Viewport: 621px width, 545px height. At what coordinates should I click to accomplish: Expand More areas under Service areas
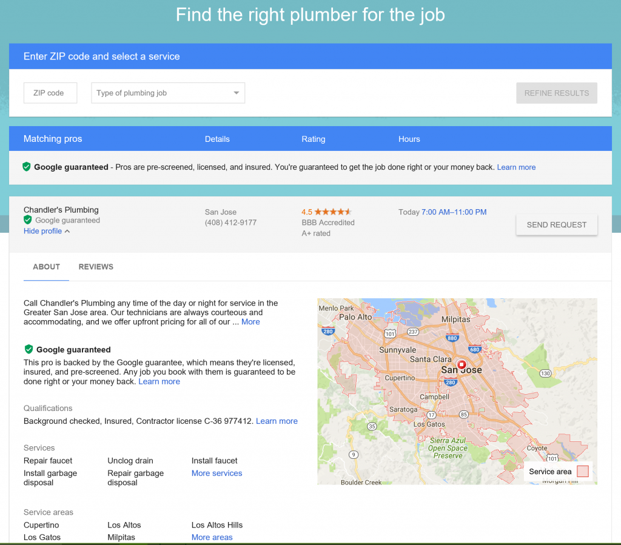(212, 537)
